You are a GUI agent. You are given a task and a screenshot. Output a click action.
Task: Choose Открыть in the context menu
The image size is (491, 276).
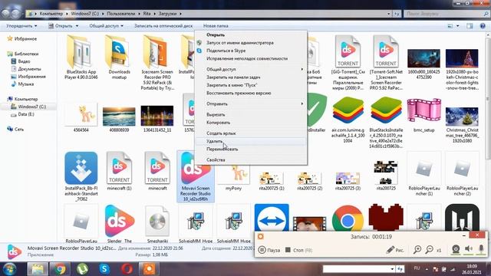tap(216, 35)
